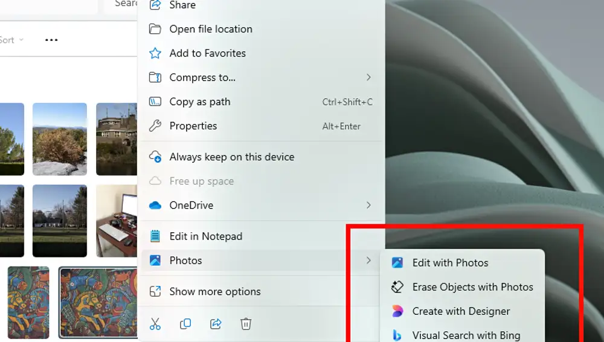Image resolution: width=604 pixels, height=342 pixels.
Task: Open Properties from the context menu
Action: (x=261, y=126)
